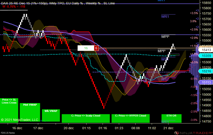Click the 15700 price axis label
The width and height of the screenshot is (213, 135).
point(207,19)
